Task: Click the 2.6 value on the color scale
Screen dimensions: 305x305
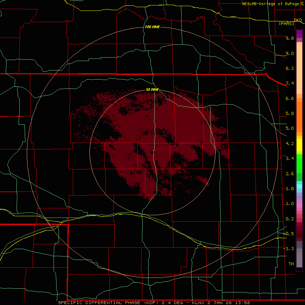Action: tap(290, 174)
